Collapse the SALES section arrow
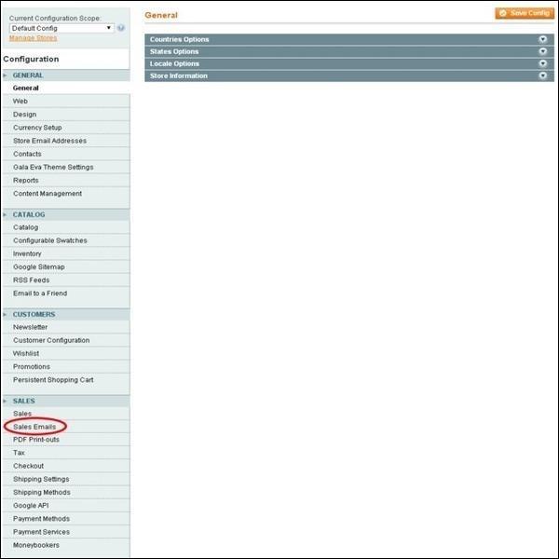559x559 pixels. click(5, 401)
